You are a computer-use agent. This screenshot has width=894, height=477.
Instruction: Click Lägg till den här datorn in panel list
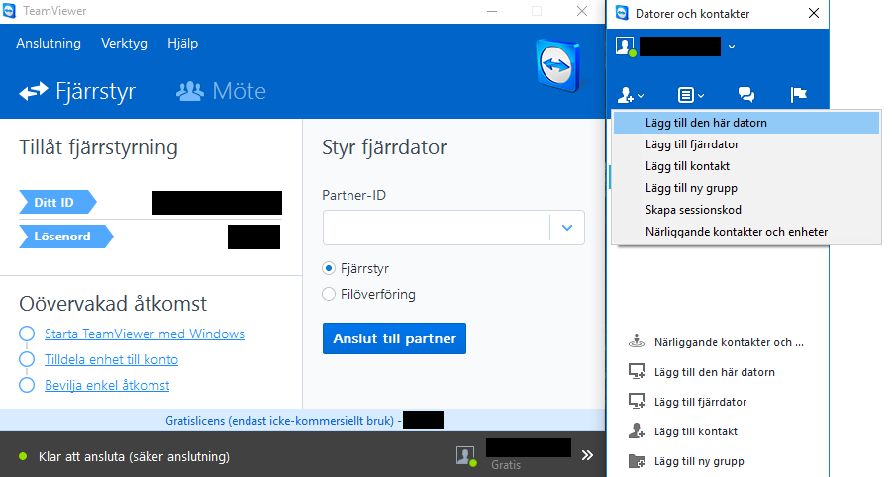pos(715,371)
